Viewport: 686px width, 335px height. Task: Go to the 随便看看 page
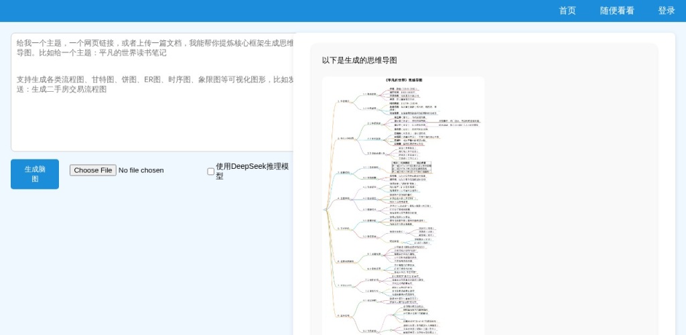pyautogui.click(x=616, y=11)
